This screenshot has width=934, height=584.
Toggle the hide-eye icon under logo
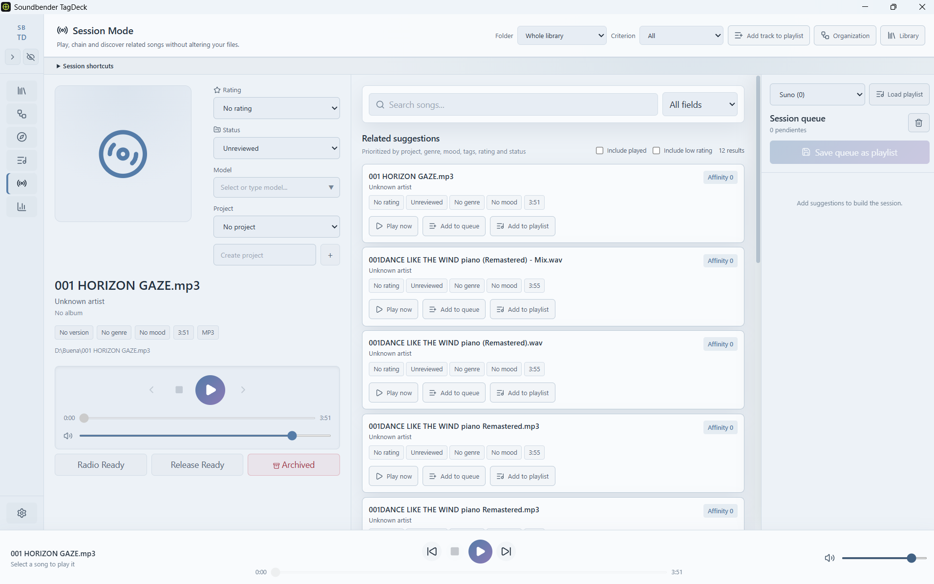[x=31, y=57]
